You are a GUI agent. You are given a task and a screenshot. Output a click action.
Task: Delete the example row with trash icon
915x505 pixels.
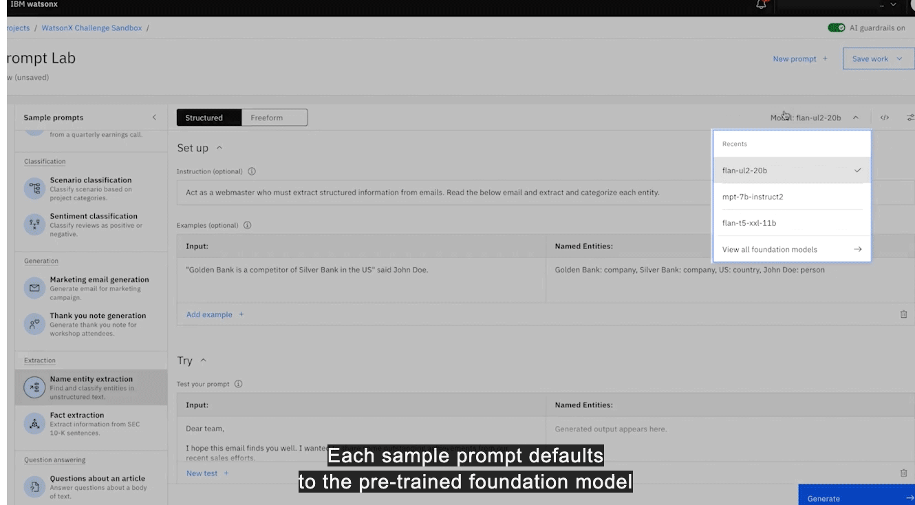coord(903,314)
